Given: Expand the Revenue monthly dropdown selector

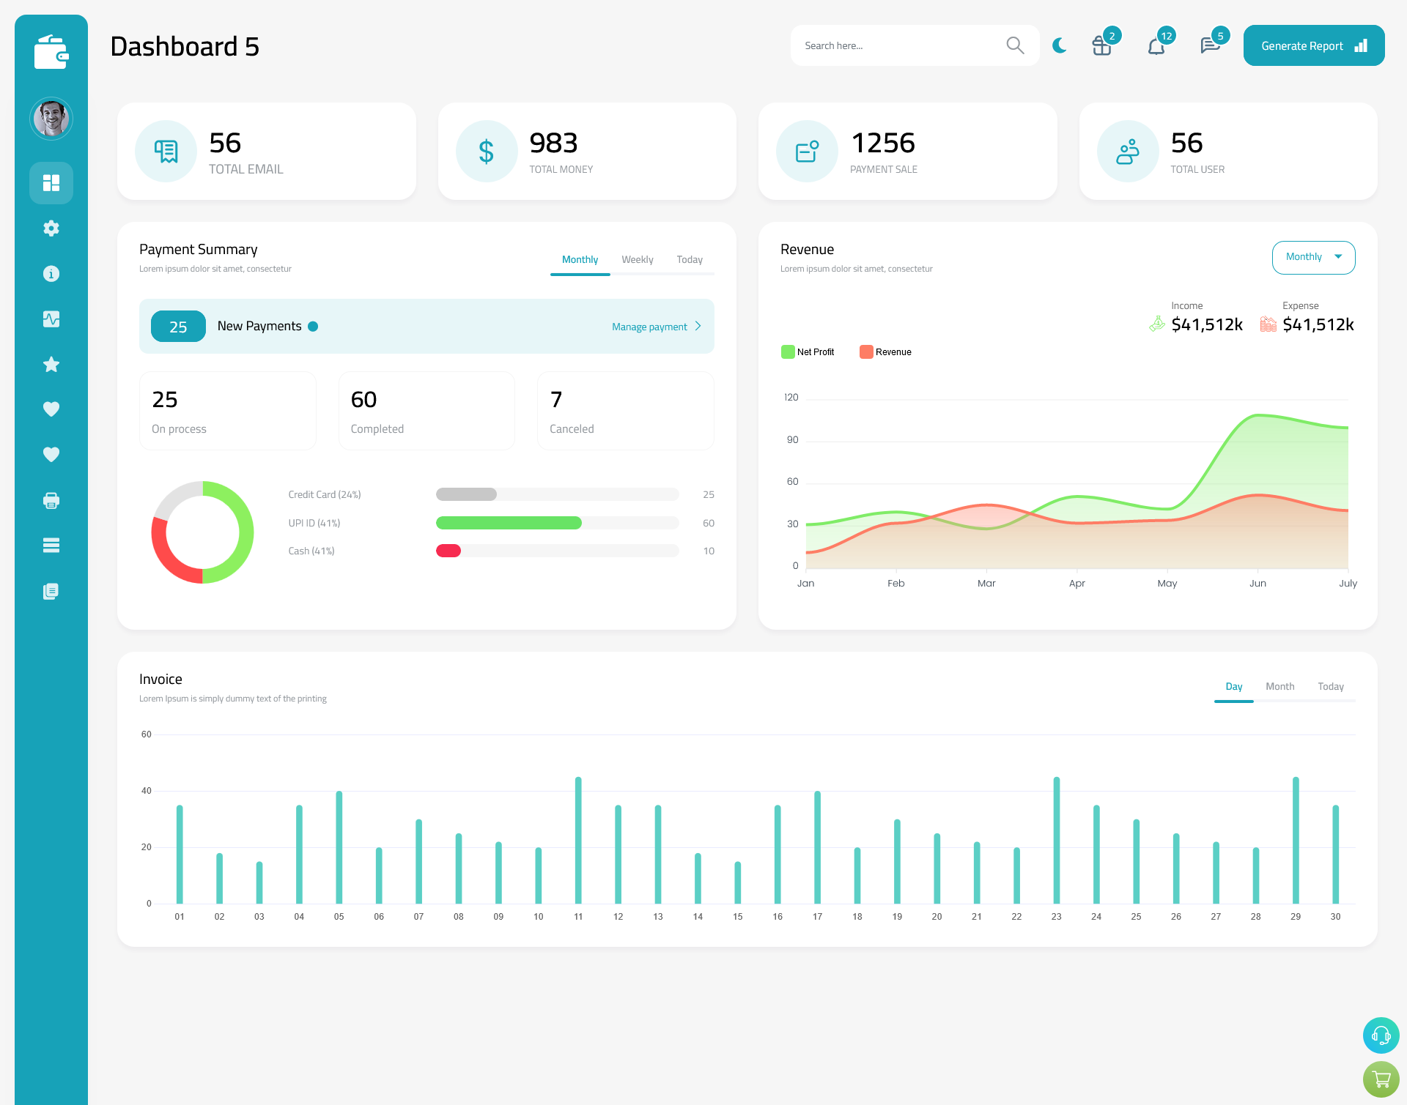Looking at the screenshot, I should 1312,257.
